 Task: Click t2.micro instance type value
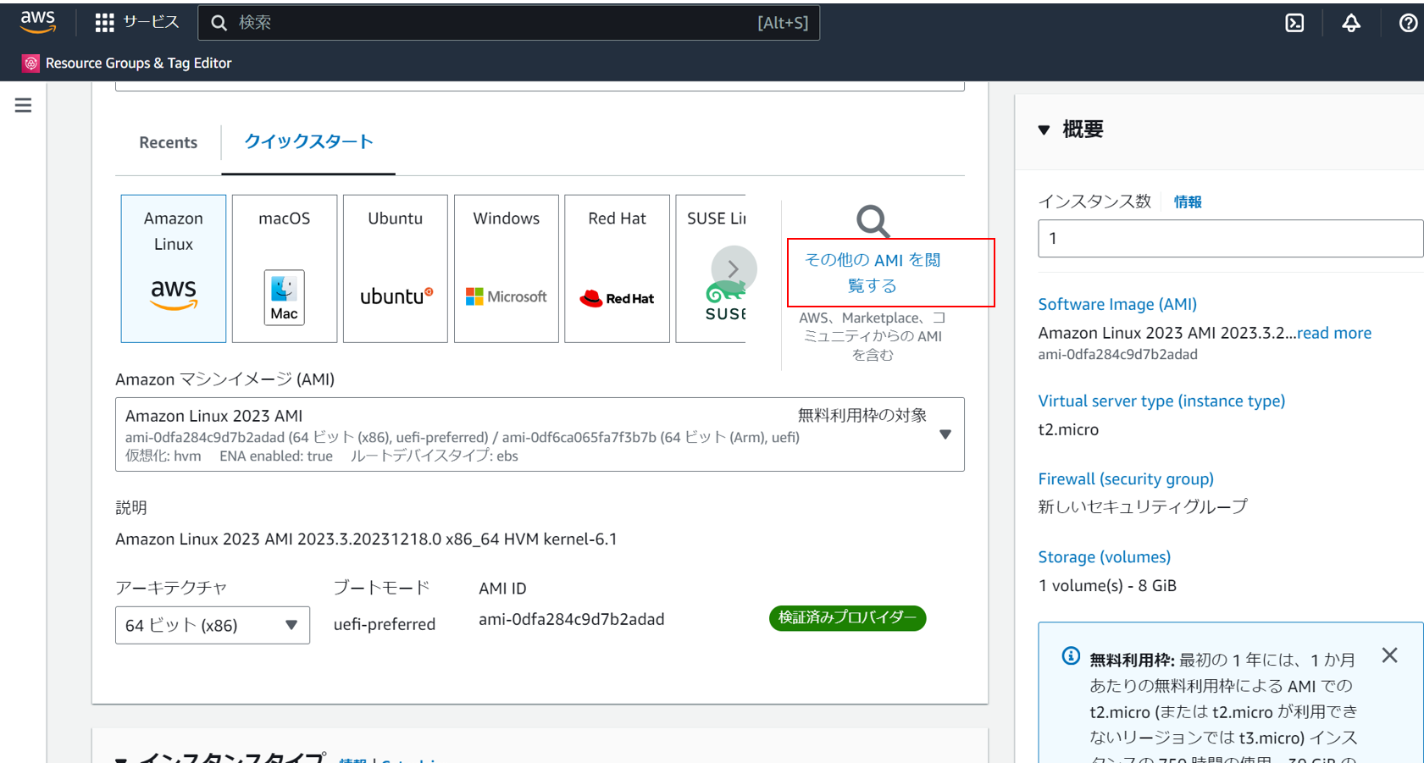pos(1068,429)
